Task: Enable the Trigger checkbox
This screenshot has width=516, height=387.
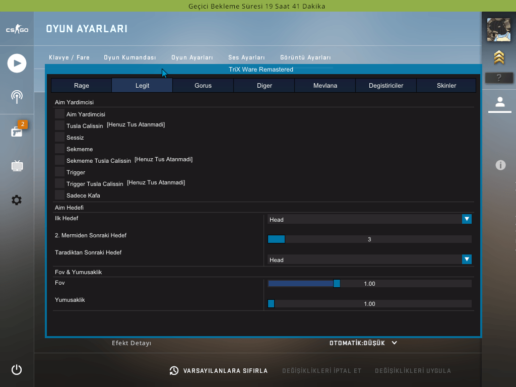Action: pyautogui.click(x=59, y=172)
